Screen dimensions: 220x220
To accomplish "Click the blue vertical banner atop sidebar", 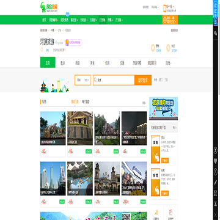I will [216, 12].
